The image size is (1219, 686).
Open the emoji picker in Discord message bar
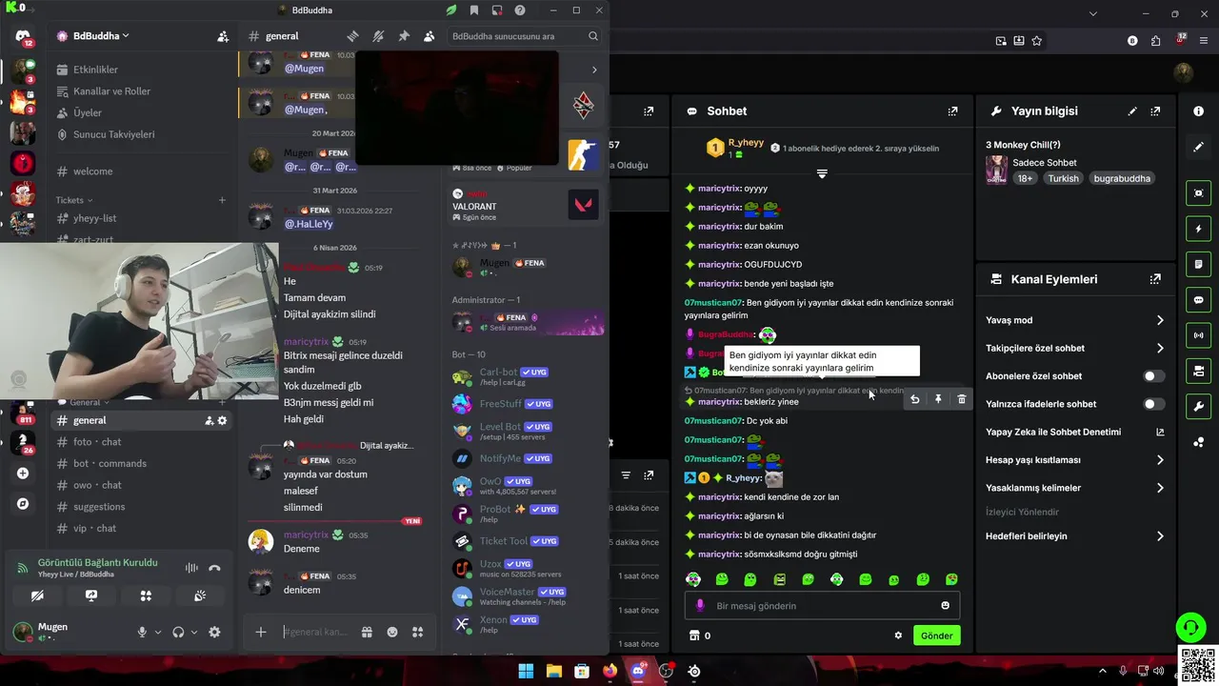point(392,632)
